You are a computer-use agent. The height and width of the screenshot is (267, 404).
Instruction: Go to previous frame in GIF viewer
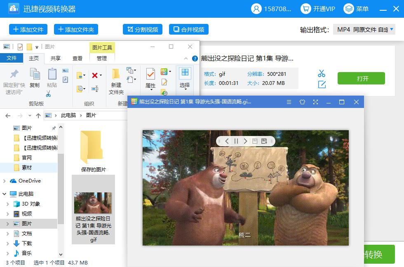[x=227, y=141]
